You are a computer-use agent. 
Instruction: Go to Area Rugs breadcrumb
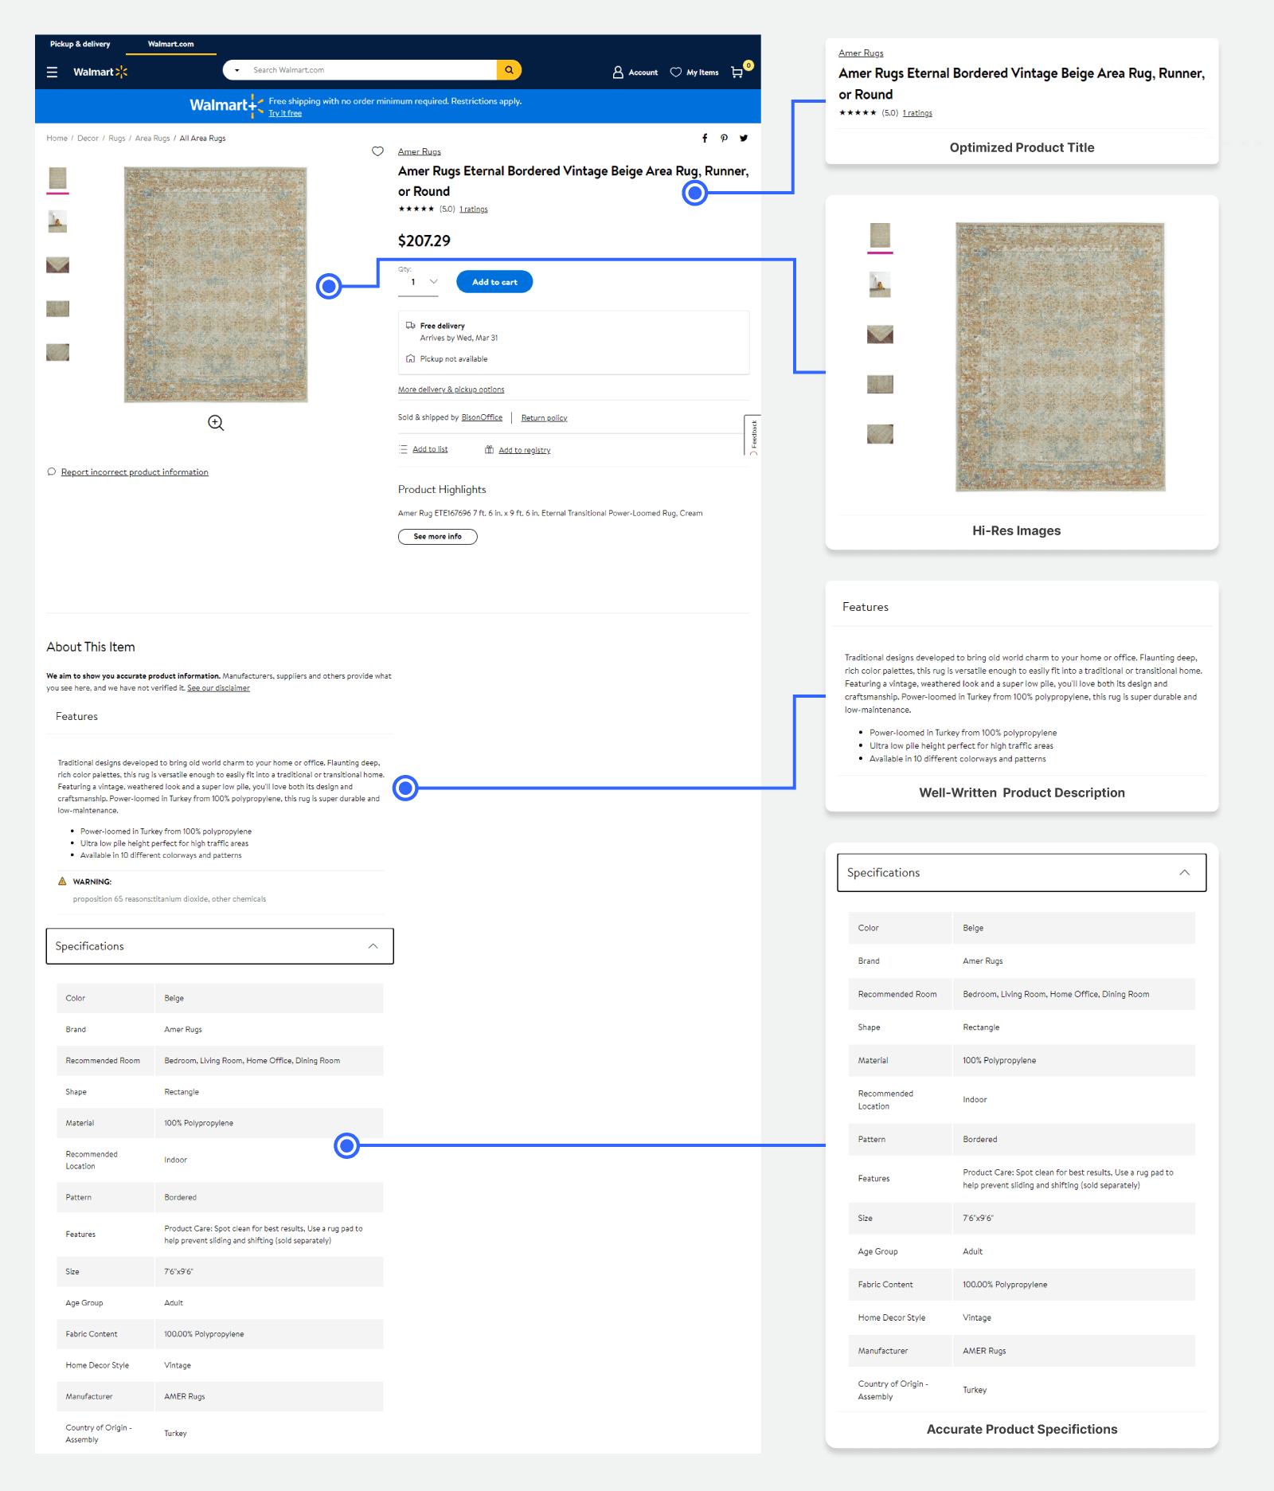[152, 138]
